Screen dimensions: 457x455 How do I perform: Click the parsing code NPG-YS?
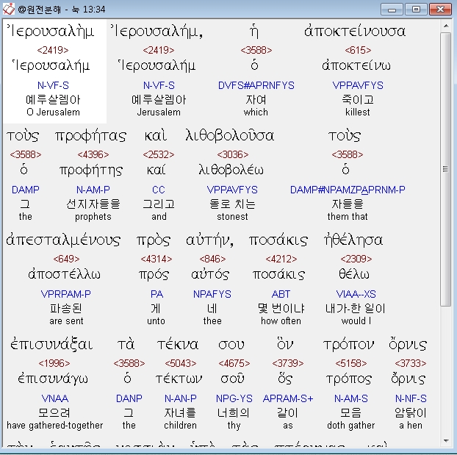pos(234,398)
